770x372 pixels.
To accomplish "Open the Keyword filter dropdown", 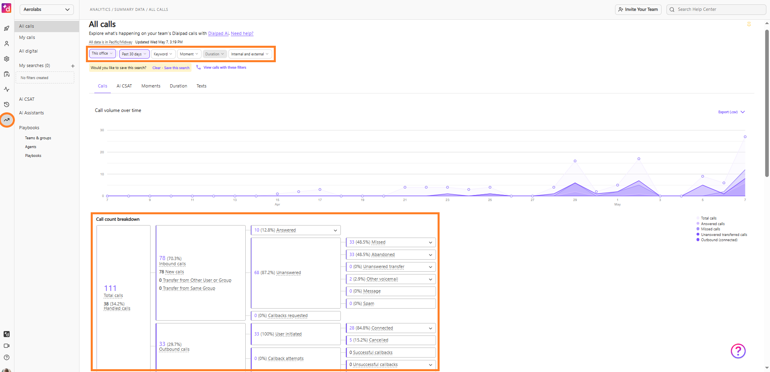I will [x=163, y=54].
